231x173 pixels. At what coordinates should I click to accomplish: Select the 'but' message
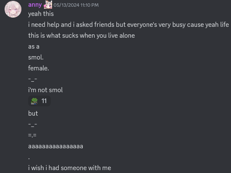pyautogui.click(x=33, y=114)
